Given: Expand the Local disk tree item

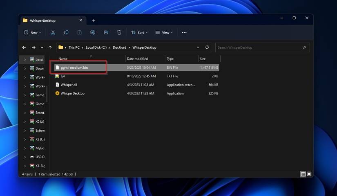Looking at the screenshot, I should click(25, 60).
